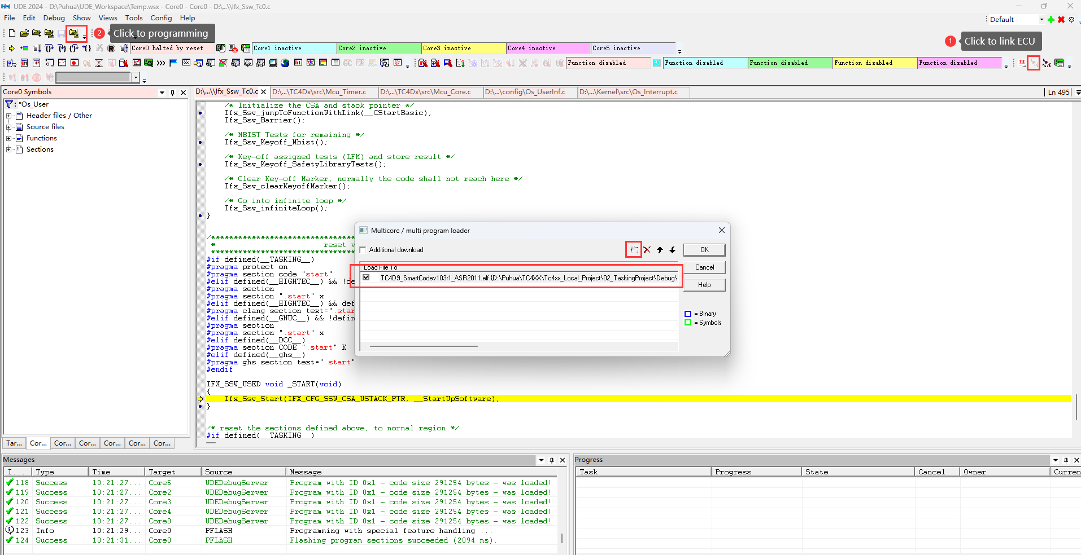1081x555 pixels.
Task: Click the load program icon highlighted in top toolbar
Action: pyautogui.click(x=74, y=33)
